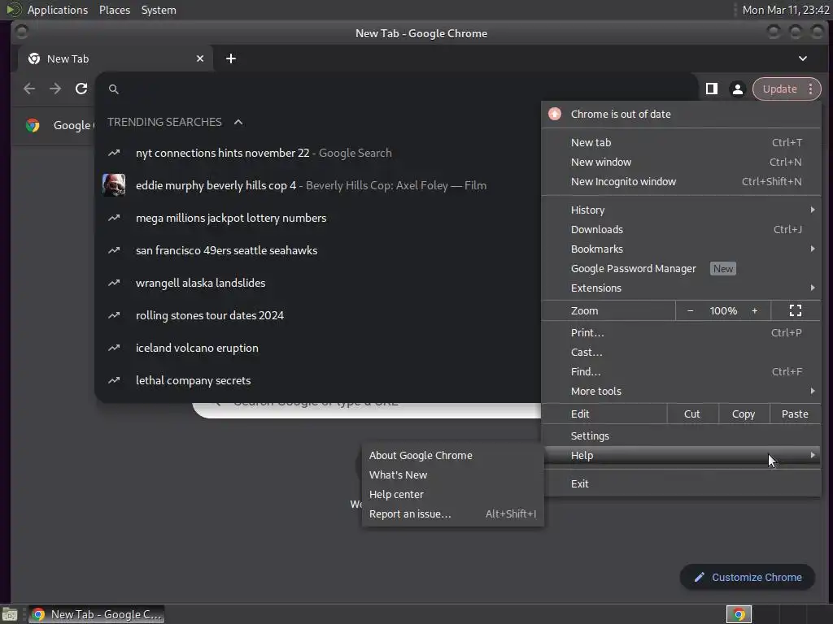Image resolution: width=833 pixels, height=624 pixels.
Task: Reload the page with the refresh icon
Action: click(x=81, y=89)
